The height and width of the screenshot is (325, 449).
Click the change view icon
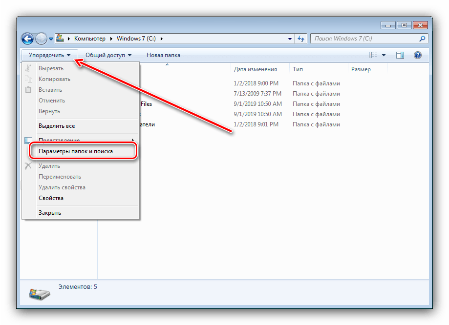point(373,55)
